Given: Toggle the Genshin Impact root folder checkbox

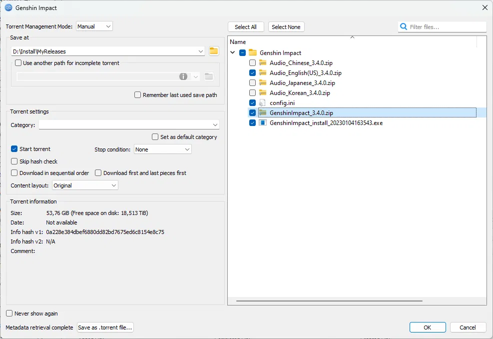Looking at the screenshot, I should click(242, 52).
